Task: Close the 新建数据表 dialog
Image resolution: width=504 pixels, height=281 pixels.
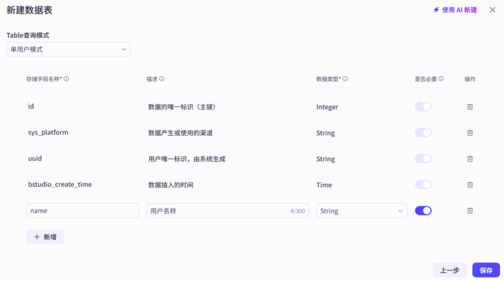Action: pyautogui.click(x=492, y=10)
